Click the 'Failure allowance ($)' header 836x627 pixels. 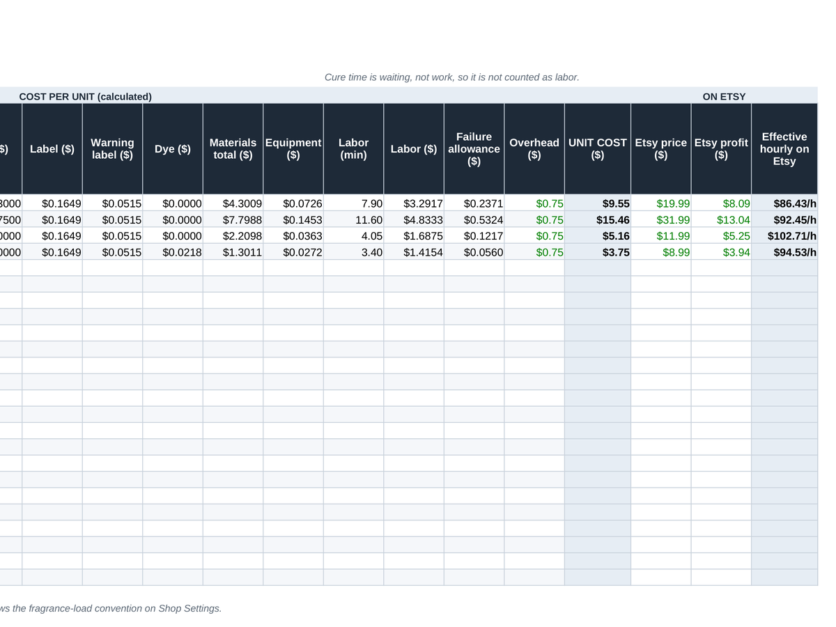click(474, 149)
